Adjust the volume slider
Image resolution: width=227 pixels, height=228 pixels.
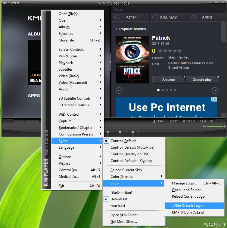[x=216, y=126]
